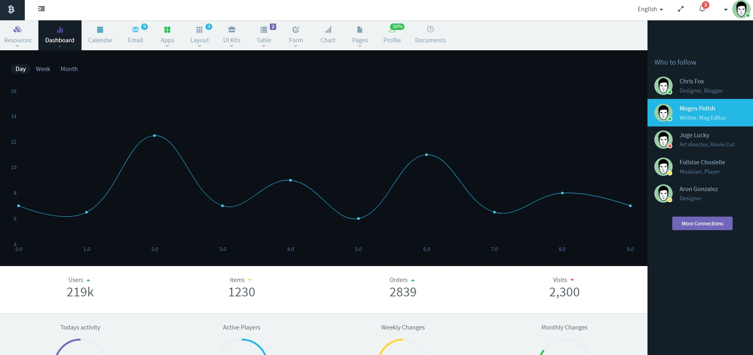Click the Email badge showing 9
Screen dimensions: 753x355
pyautogui.click(x=145, y=27)
